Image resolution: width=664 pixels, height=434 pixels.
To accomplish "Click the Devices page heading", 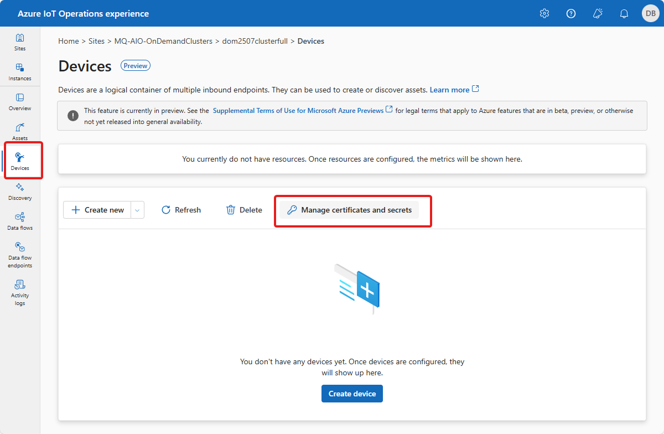I will click(x=85, y=66).
